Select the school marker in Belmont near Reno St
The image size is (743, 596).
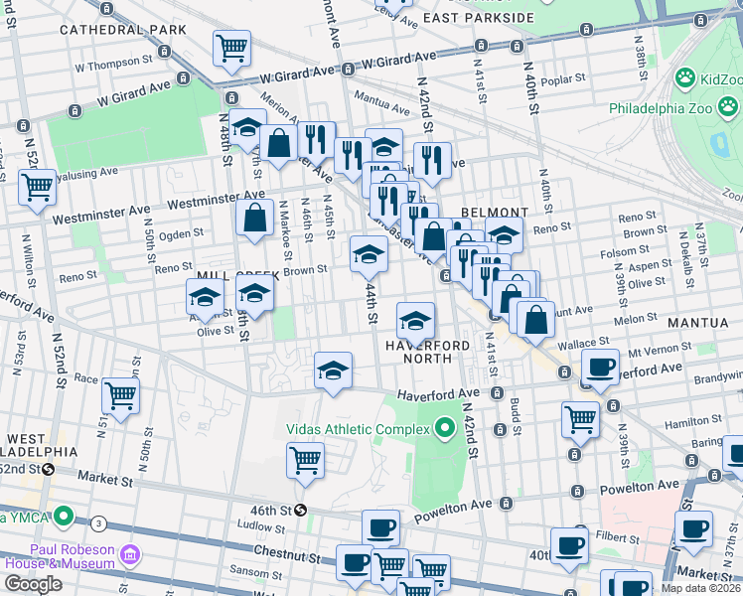pyautogui.click(x=505, y=235)
